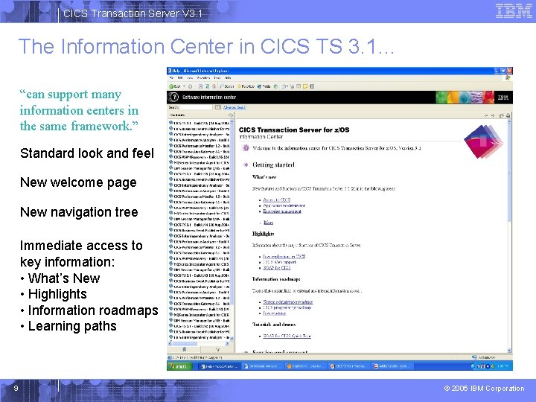
Task: Click the content pane vertical scrollbar
Action: pos(509,236)
